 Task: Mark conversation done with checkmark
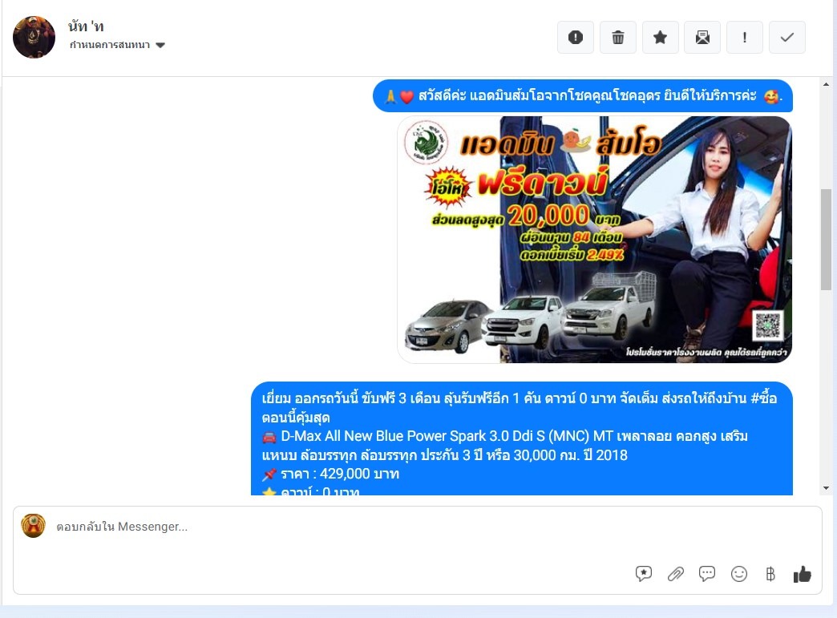pos(786,38)
